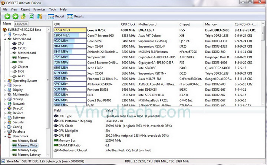Click the Security shield icon

tap(10, 122)
